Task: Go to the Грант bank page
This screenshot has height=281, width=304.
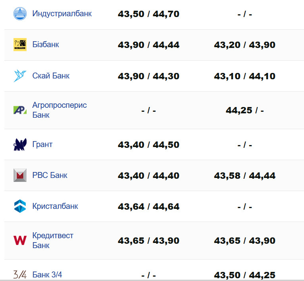Action: (x=42, y=144)
